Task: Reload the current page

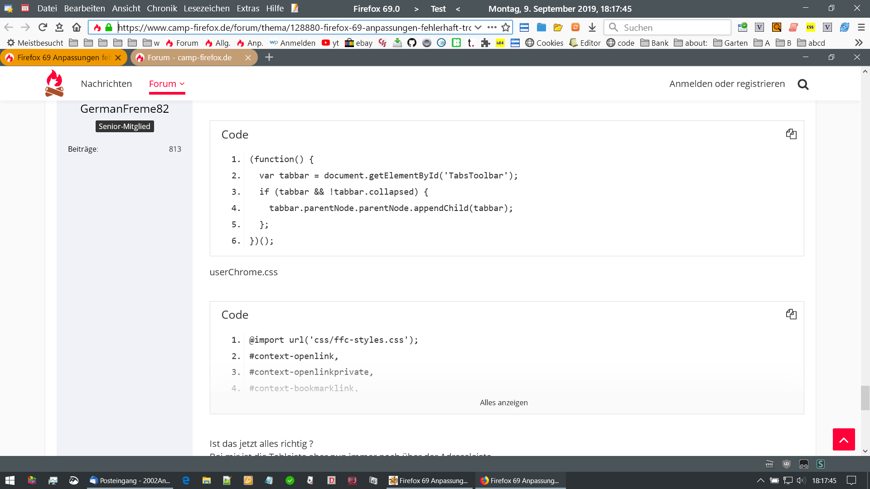Action: pos(43,28)
